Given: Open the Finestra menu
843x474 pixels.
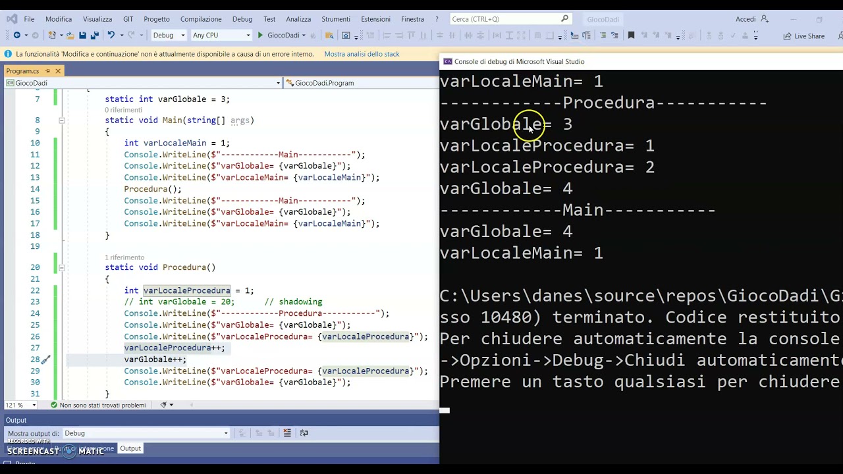Looking at the screenshot, I should pyautogui.click(x=413, y=19).
